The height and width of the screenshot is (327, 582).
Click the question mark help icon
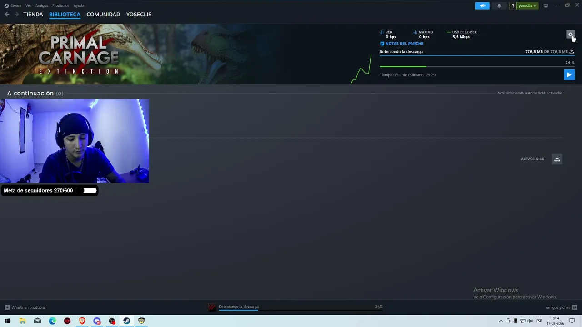click(513, 5)
